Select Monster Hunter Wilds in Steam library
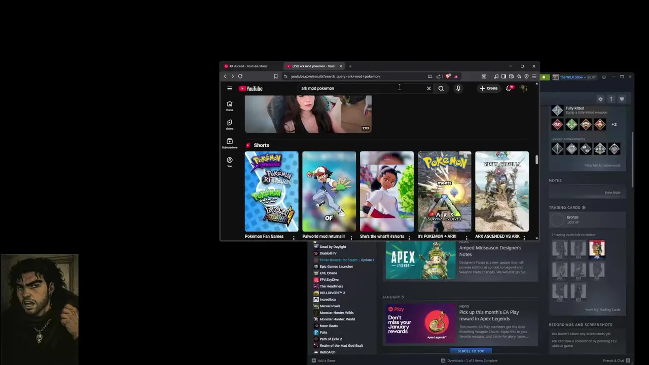Screen dimensions: 649x365 (336, 313)
